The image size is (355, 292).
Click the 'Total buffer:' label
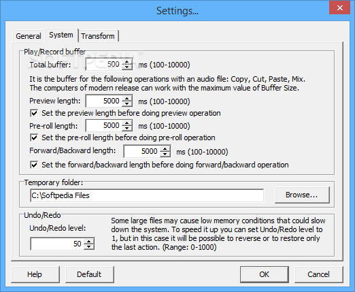50,65
